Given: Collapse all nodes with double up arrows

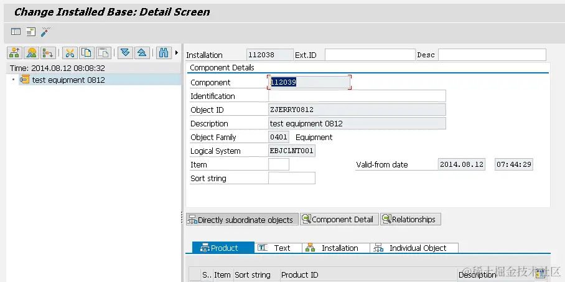Looking at the screenshot, I should pos(142,53).
